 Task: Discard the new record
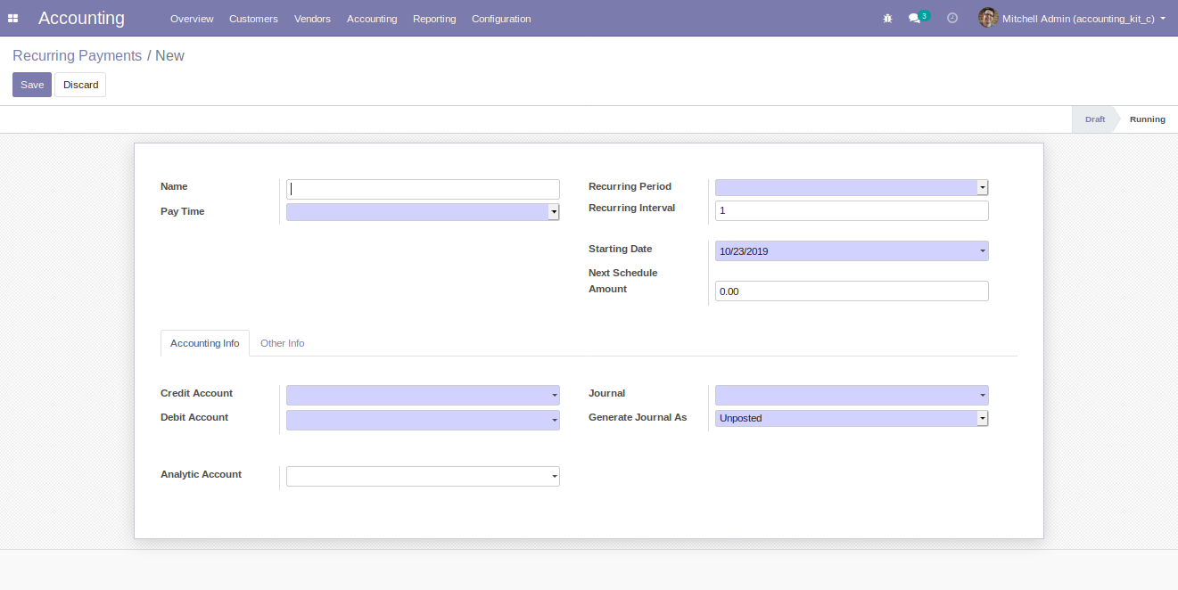point(80,85)
